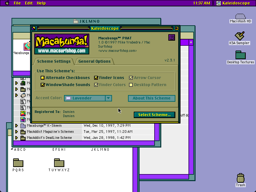Screen dimensions: 256x192
Task: Click the list window's purple horizontal scrollbar
Action: click(x=84, y=143)
